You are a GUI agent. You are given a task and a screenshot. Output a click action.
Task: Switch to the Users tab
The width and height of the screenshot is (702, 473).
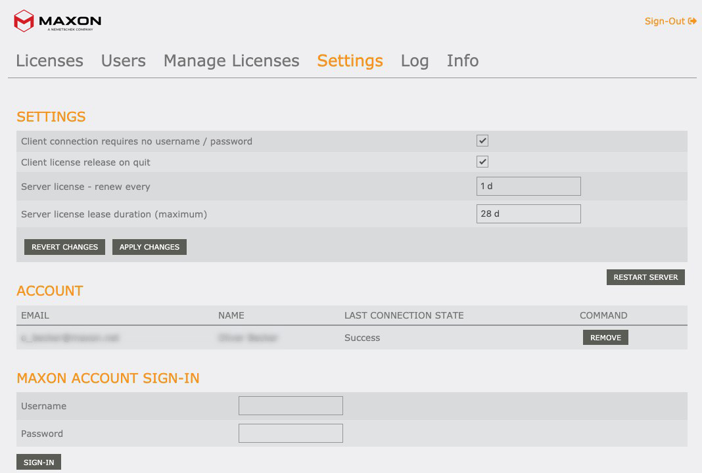[123, 61]
